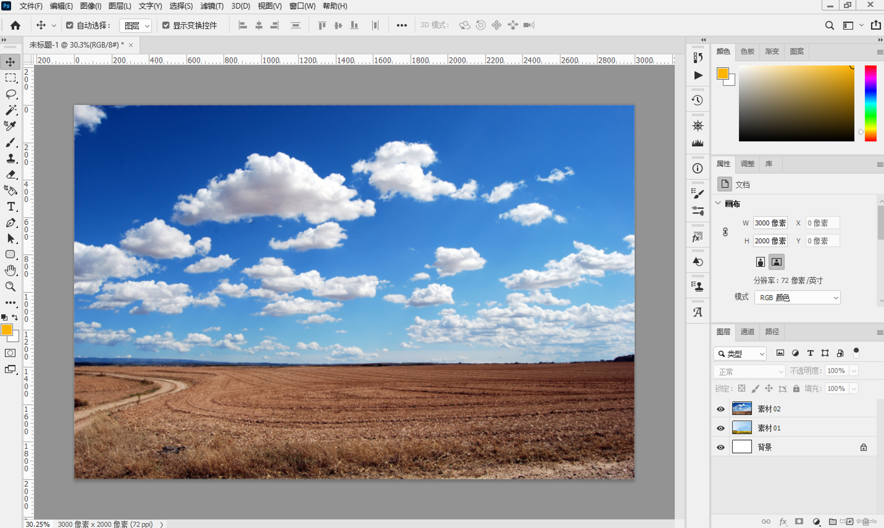Screen dimensions: 884x528
Task: Hide the 素材 01 layer
Action: pos(721,428)
